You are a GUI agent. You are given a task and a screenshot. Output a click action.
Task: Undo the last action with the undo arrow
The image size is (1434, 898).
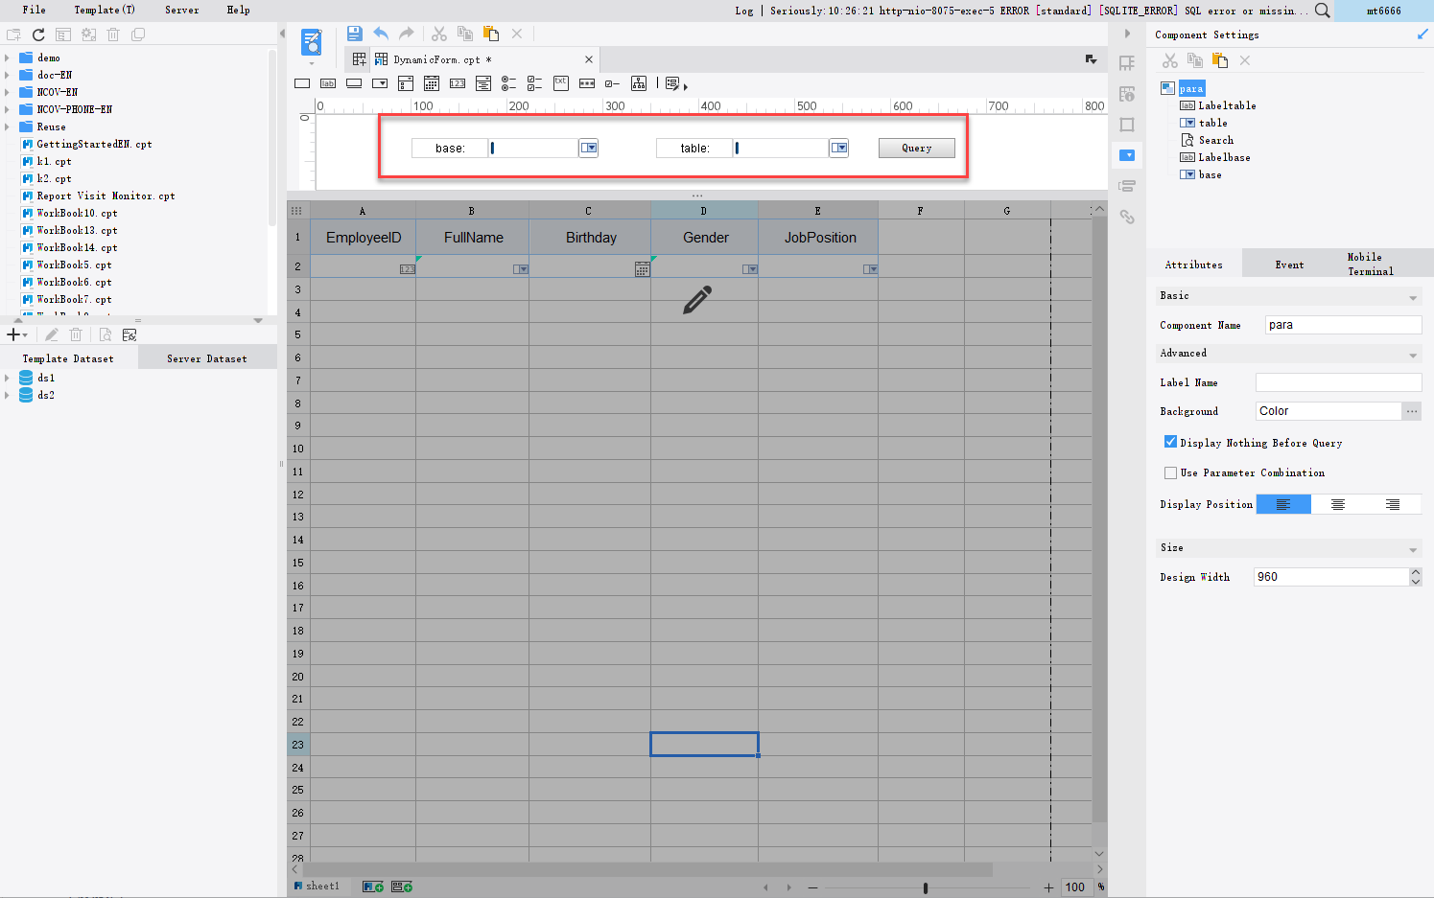[381, 33]
